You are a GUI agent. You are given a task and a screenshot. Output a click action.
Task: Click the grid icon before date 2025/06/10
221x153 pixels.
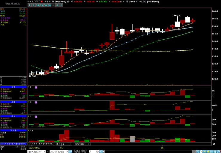tap(53, 1)
